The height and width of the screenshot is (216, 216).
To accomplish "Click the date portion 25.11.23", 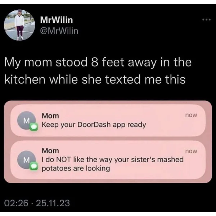I will point(53,203).
